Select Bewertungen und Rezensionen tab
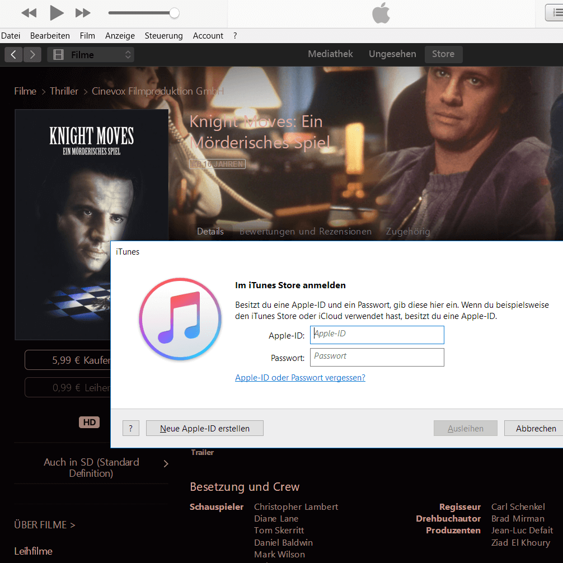Image resolution: width=563 pixels, height=563 pixels. [x=306, y=232]
